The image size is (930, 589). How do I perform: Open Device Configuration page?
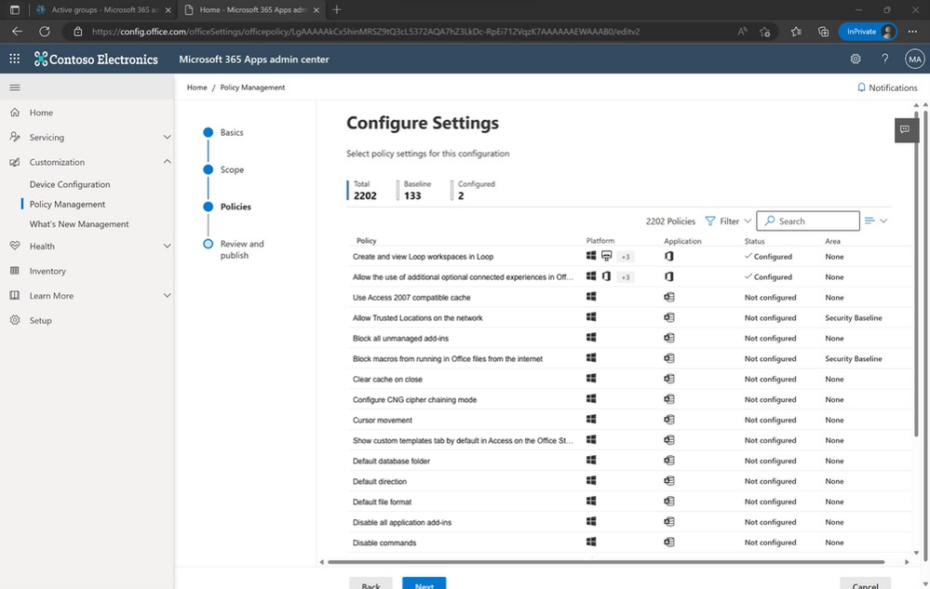pyautogui.click(x=70, y=184)
